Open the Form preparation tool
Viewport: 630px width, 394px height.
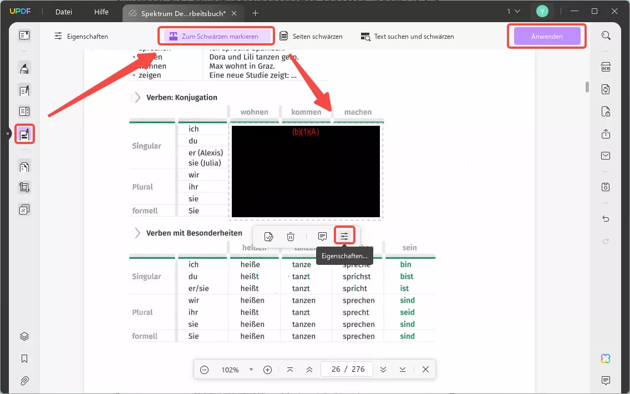click(24, 111)
